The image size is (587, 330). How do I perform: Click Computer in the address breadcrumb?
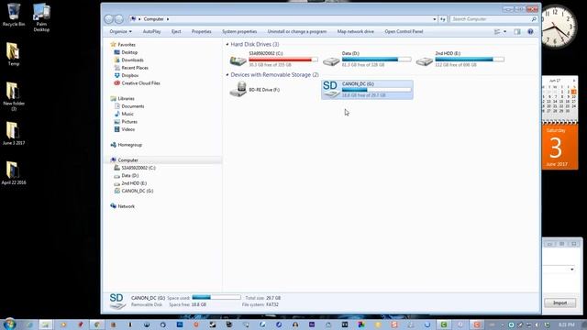(153, 19)
